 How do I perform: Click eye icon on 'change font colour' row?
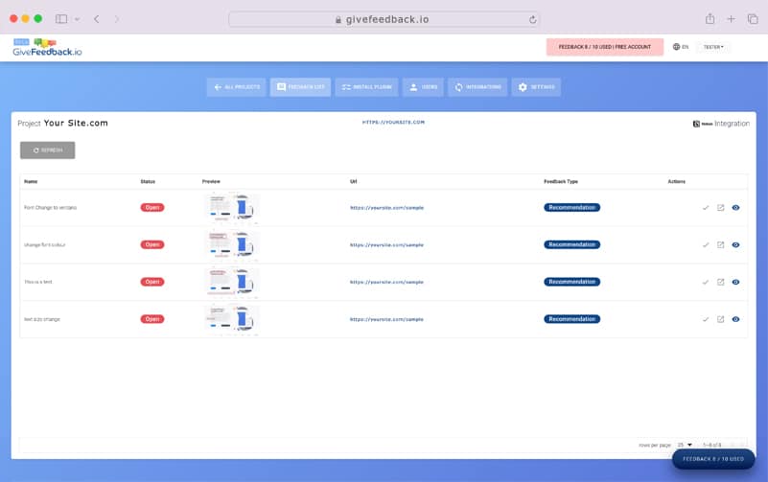tap(735, 245)
